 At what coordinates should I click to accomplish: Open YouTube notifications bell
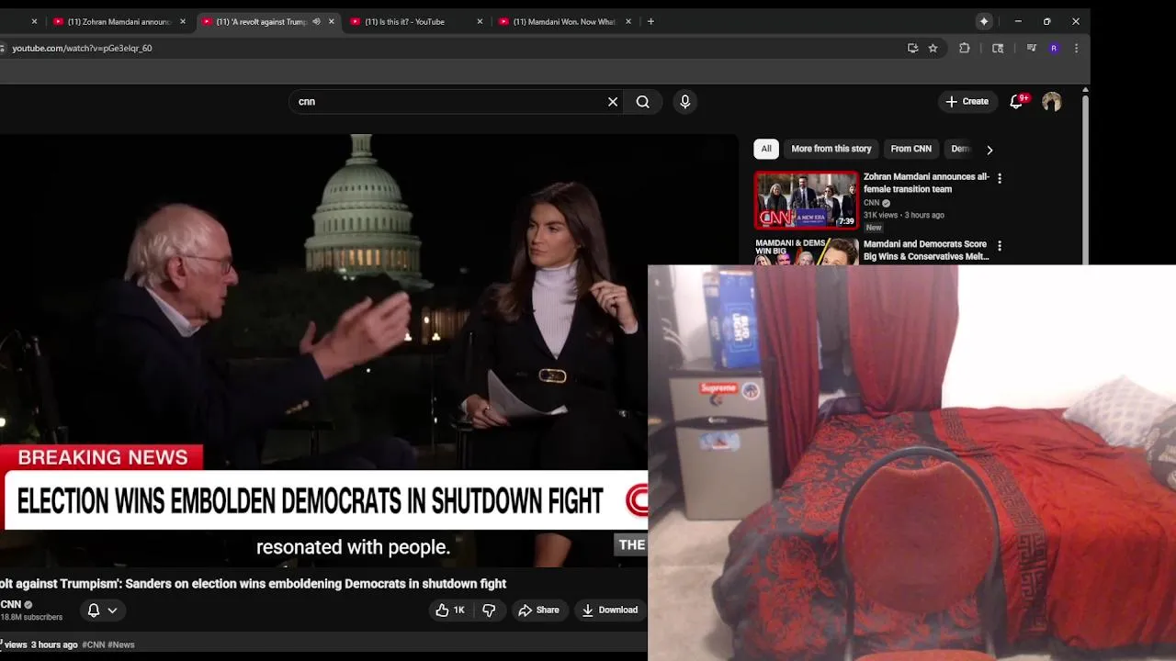(x=1017, y=102)
